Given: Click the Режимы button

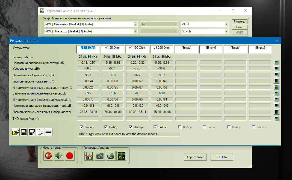Looking at the screenshot, I should click(x=240, y=22).
